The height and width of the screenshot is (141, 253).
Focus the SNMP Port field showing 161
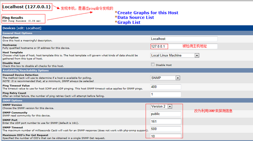click(x=165, y=121)
